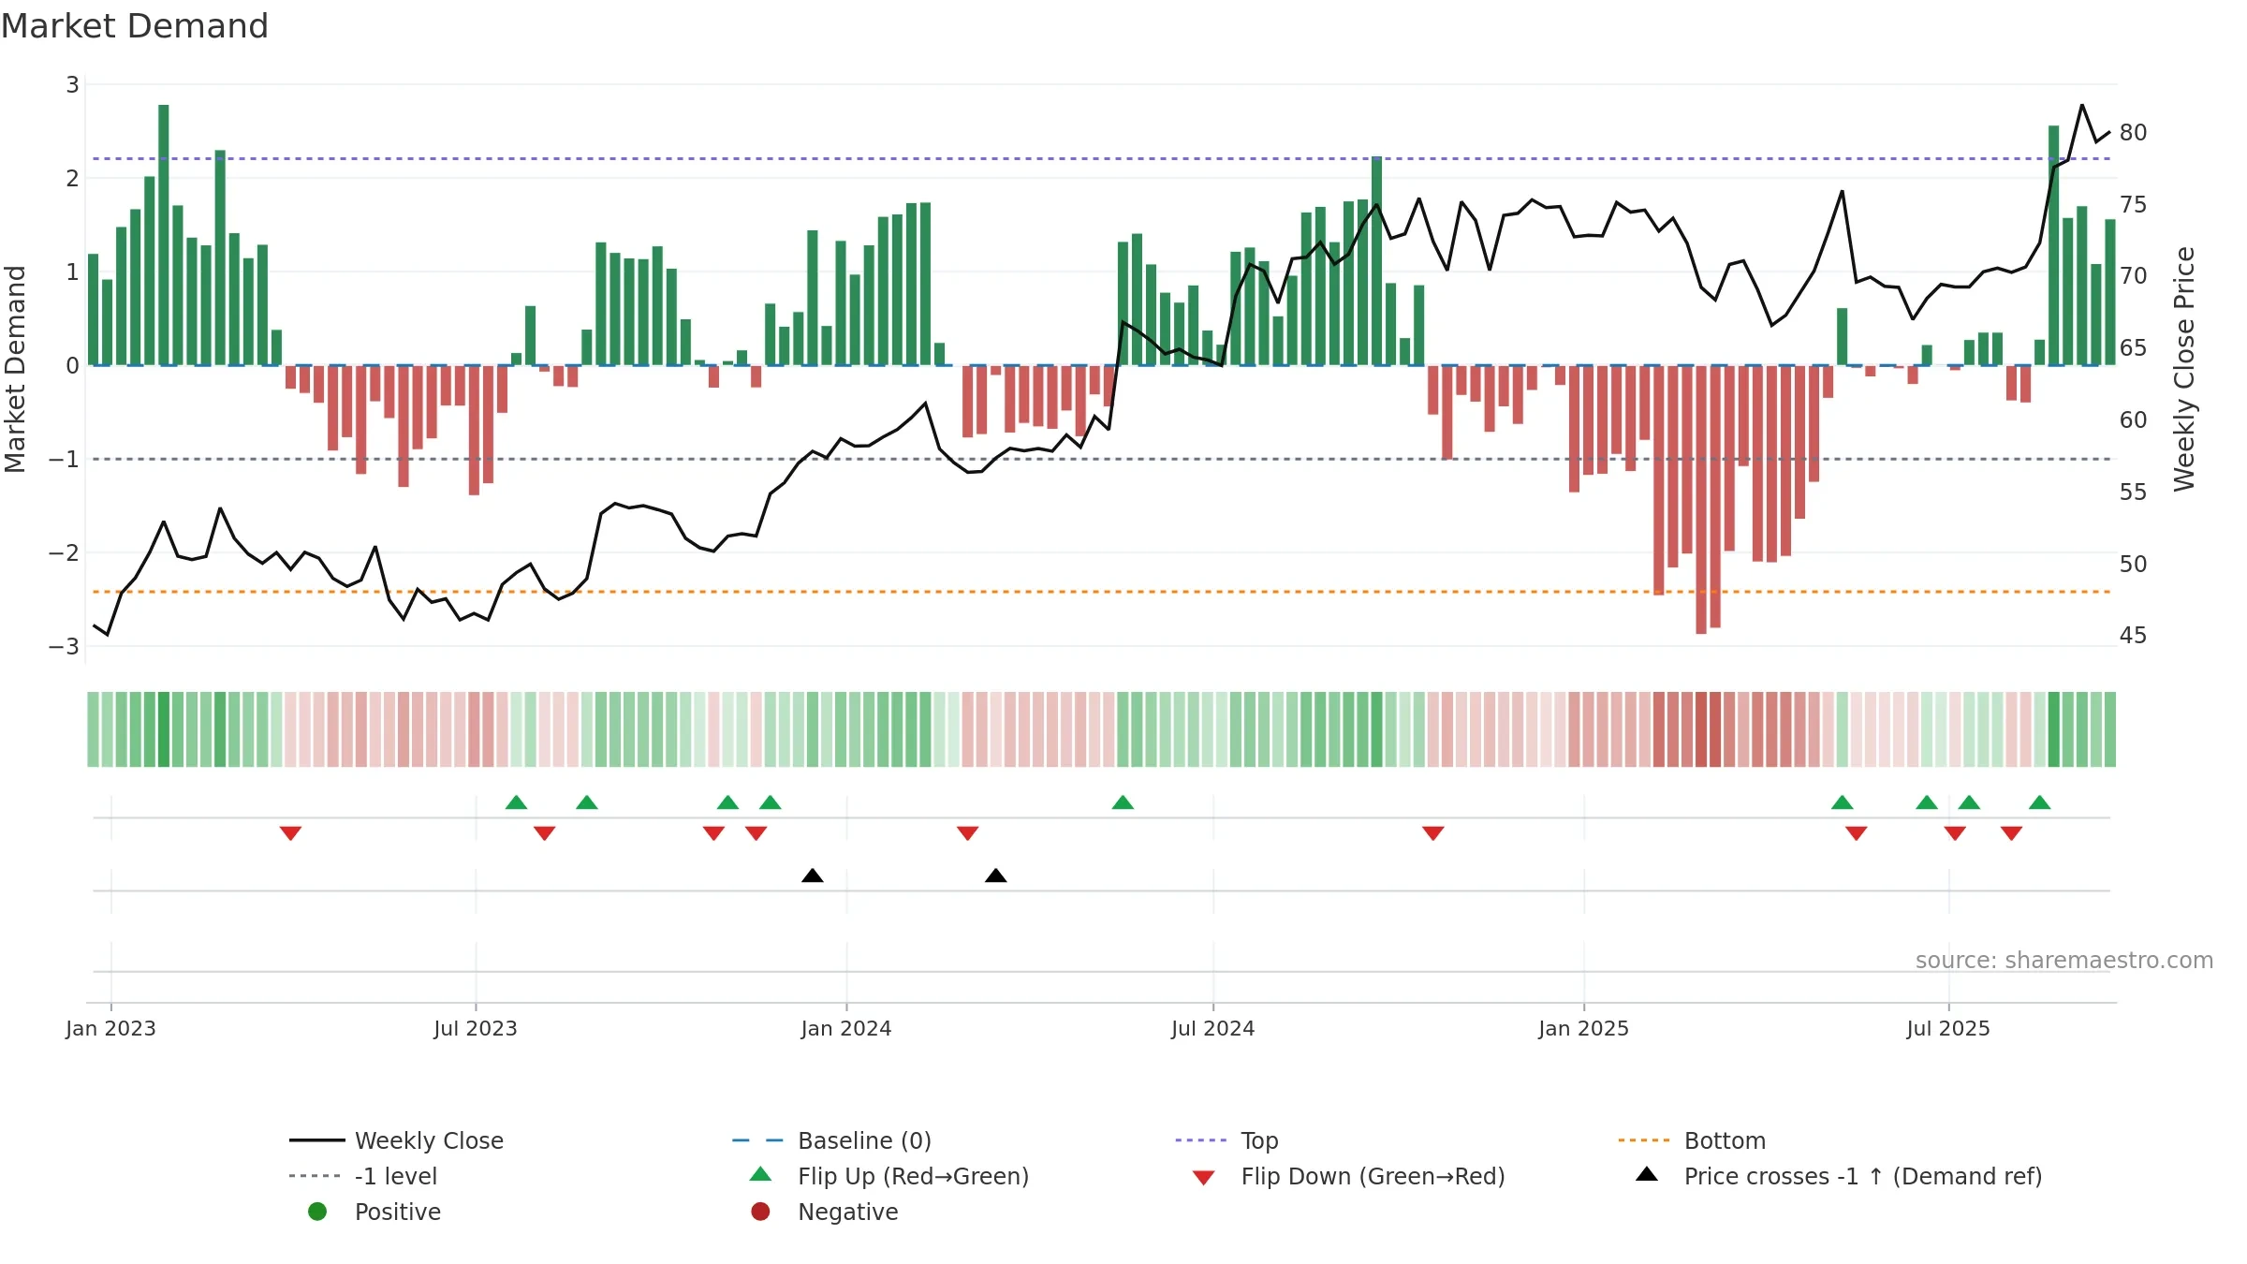This screenshot has height=1264, width=2247.
Task: Click the Baseline (0) legend label
Action: (864, 1140)
